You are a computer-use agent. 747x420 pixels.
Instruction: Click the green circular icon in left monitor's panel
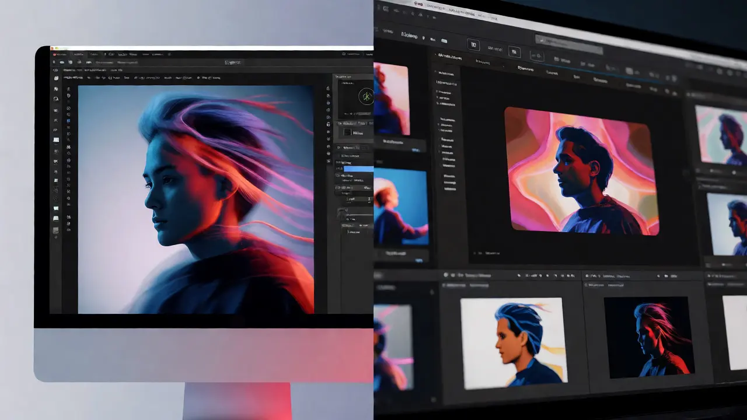[366, 96]
